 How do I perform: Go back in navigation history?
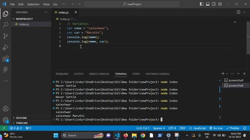pyautogui.click(x=73, y=4)
